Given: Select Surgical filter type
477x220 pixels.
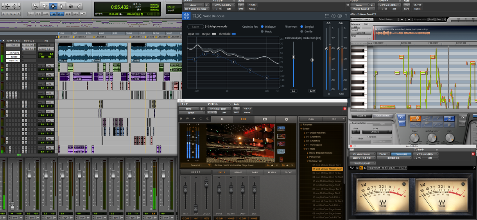Looking at the screenshot, I should (301, 27).
